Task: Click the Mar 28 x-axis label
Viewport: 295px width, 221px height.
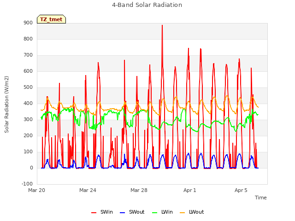Action: (139, 190)
